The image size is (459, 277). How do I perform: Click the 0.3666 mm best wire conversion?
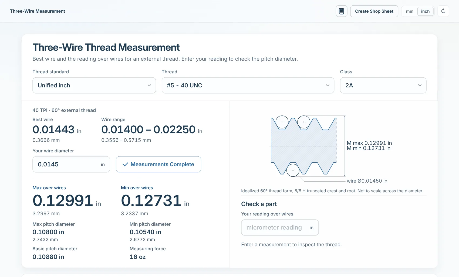pyautogui.click(x=46, y=140)
